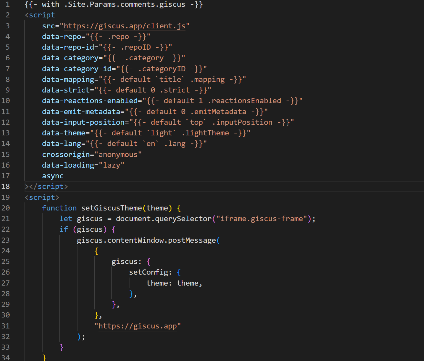
Task: Click the function keyword
Action: pos(59,208)
